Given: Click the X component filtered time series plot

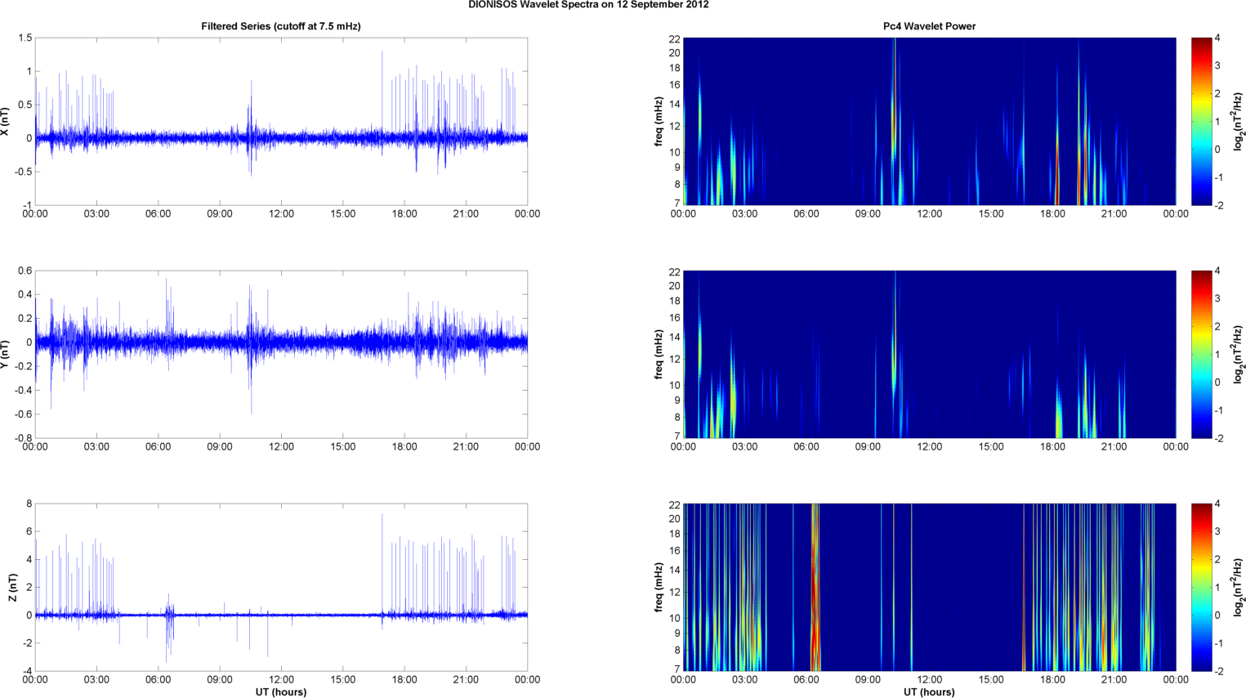Looking at the screenshot, I should 281,122.
